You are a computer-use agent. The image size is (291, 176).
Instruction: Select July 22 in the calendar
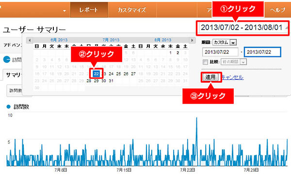(x=96, y=74)
